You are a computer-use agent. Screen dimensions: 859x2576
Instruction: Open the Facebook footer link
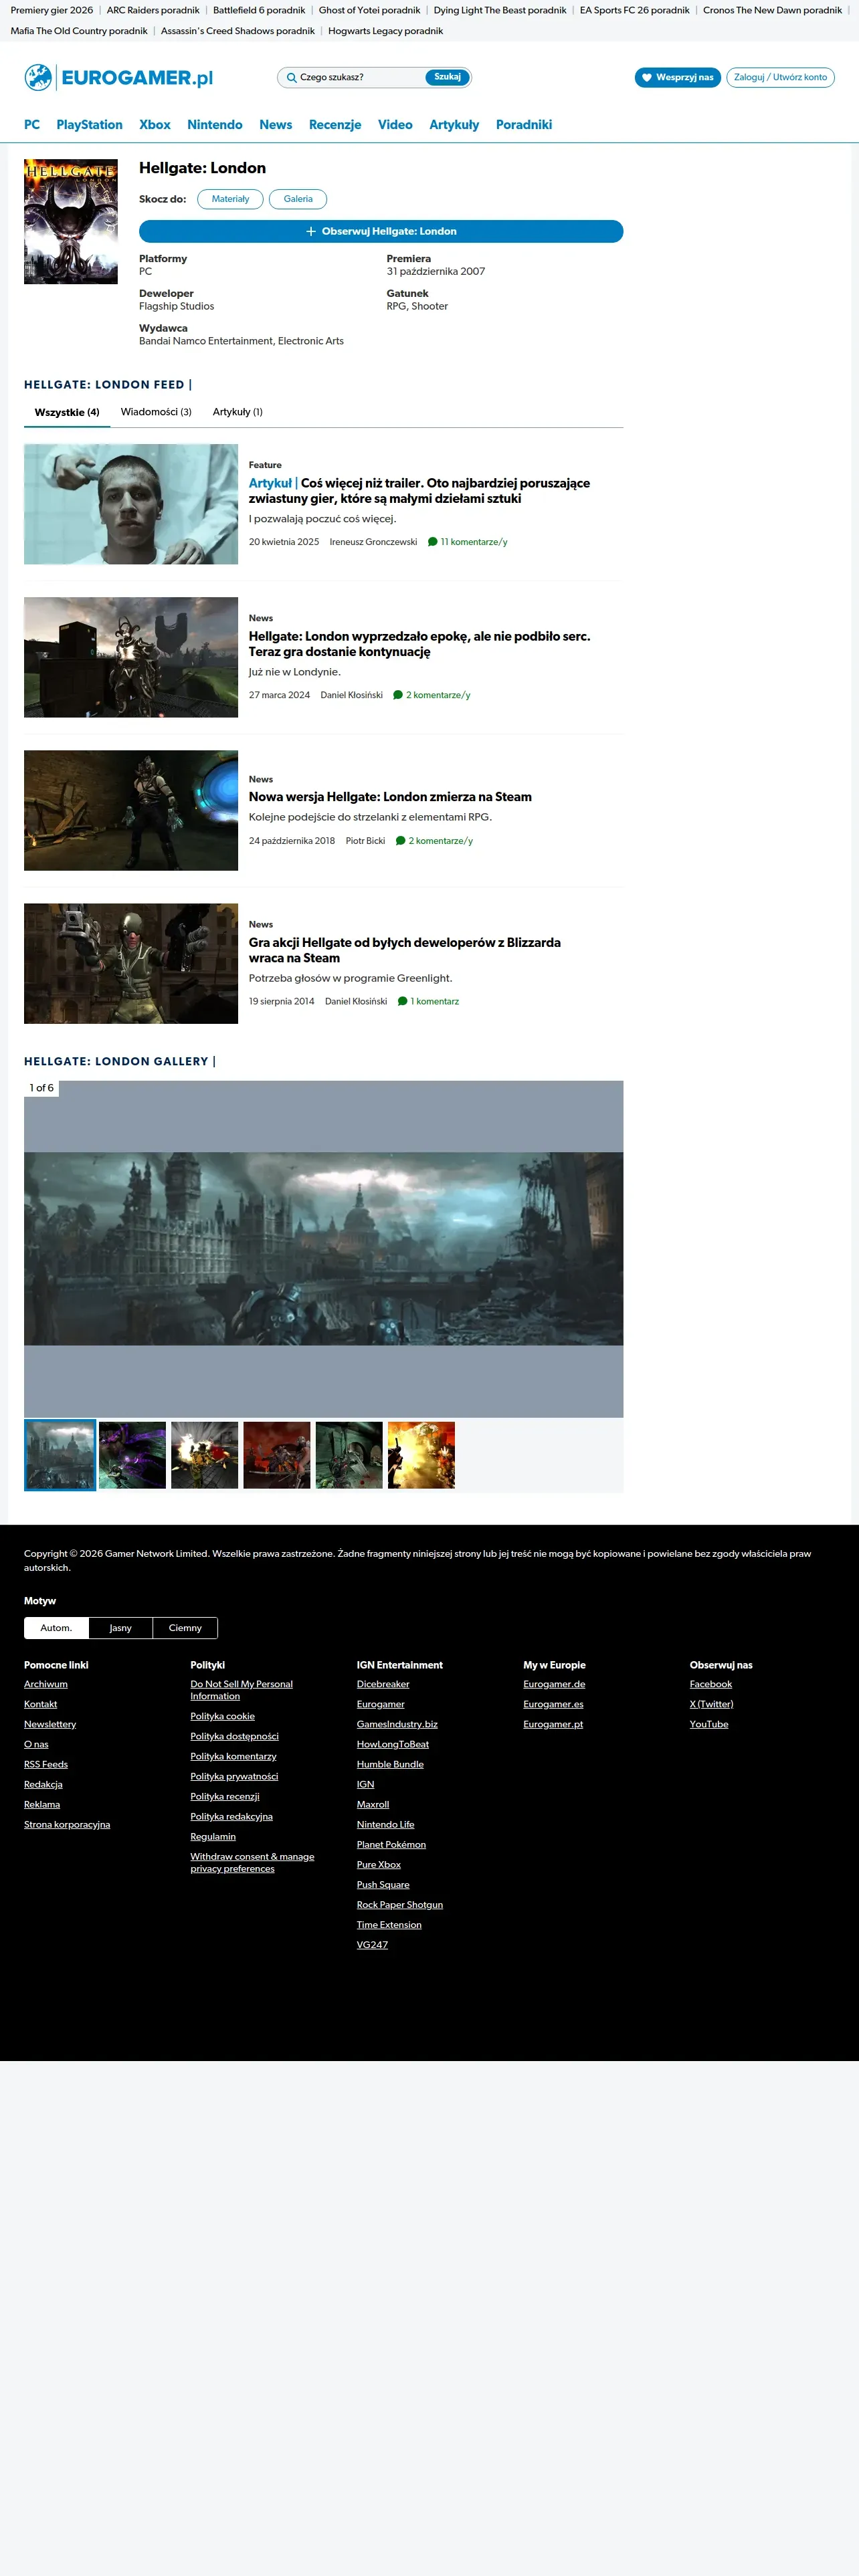[x=711, y=1684]
